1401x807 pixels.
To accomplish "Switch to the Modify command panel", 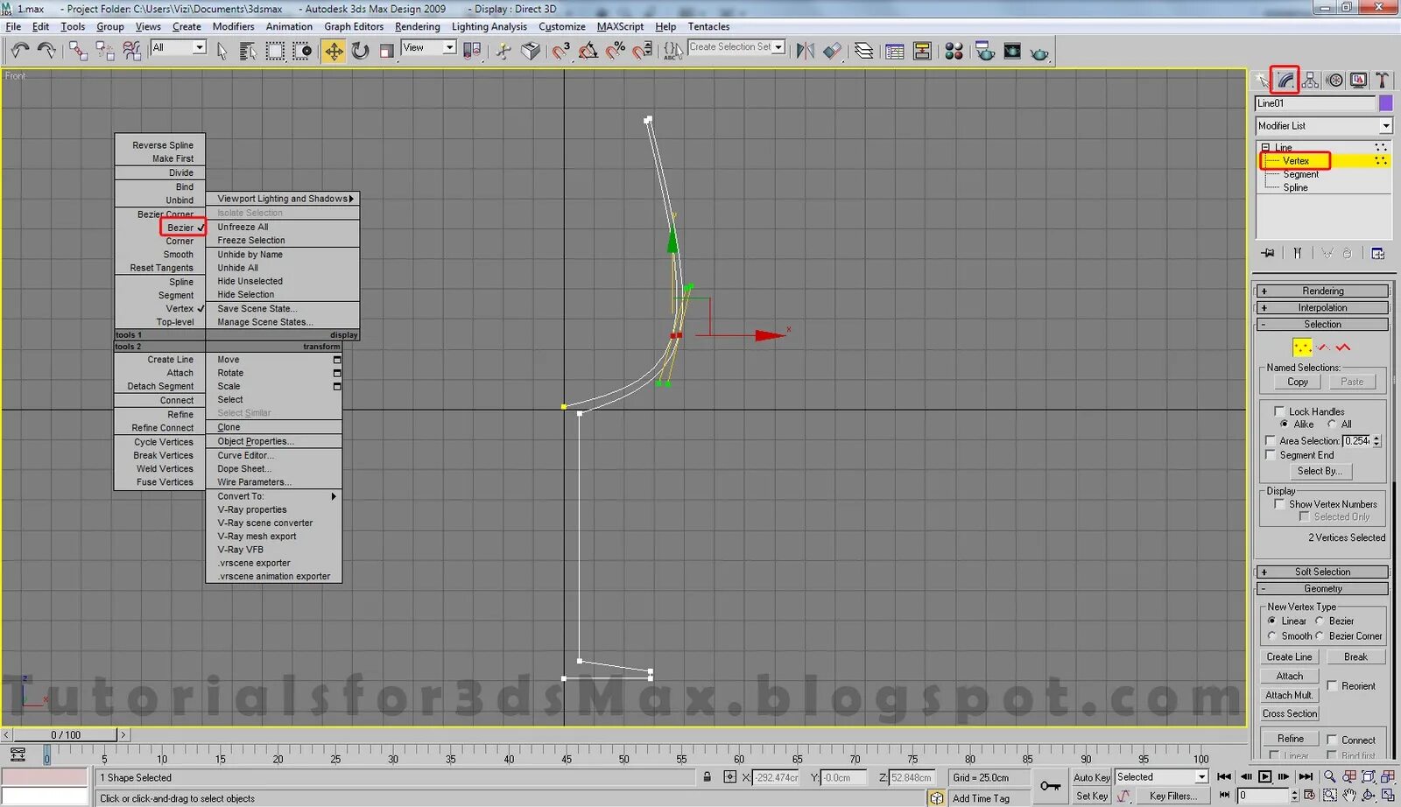I will click(x=1285, y=81).
